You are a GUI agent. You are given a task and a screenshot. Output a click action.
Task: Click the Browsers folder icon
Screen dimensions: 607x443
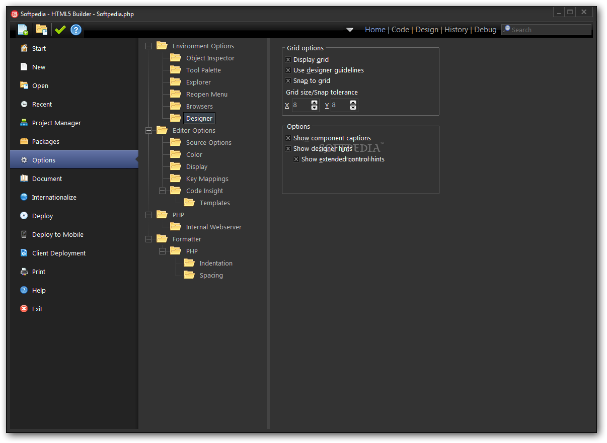tap(176, 106)
